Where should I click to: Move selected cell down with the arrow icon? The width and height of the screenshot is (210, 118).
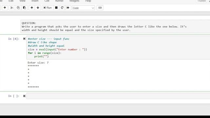point(38,8)
